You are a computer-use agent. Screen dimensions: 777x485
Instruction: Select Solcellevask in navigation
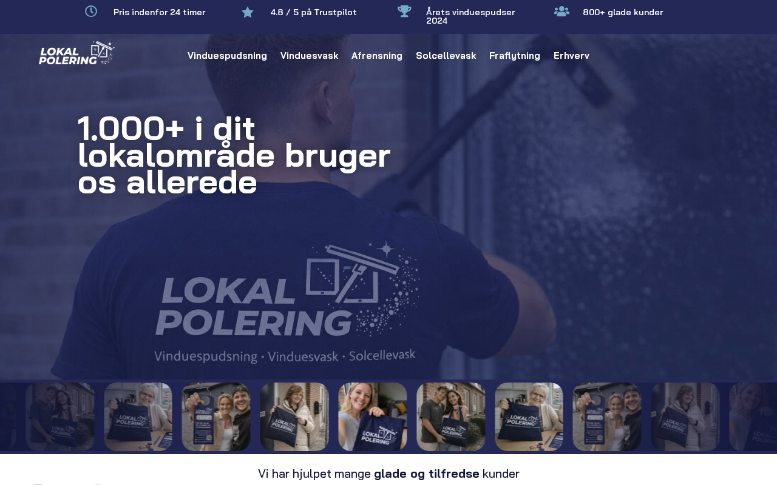pos(446,56)
